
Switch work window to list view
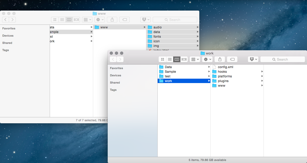pyautogui.click(x=170, y=59)
